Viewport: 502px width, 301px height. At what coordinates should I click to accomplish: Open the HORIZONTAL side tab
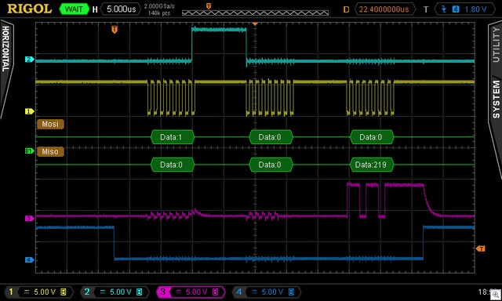[5, 49]
